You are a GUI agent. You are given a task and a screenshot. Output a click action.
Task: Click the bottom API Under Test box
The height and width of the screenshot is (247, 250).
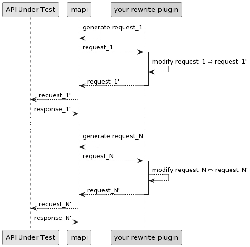pos(31,237)
